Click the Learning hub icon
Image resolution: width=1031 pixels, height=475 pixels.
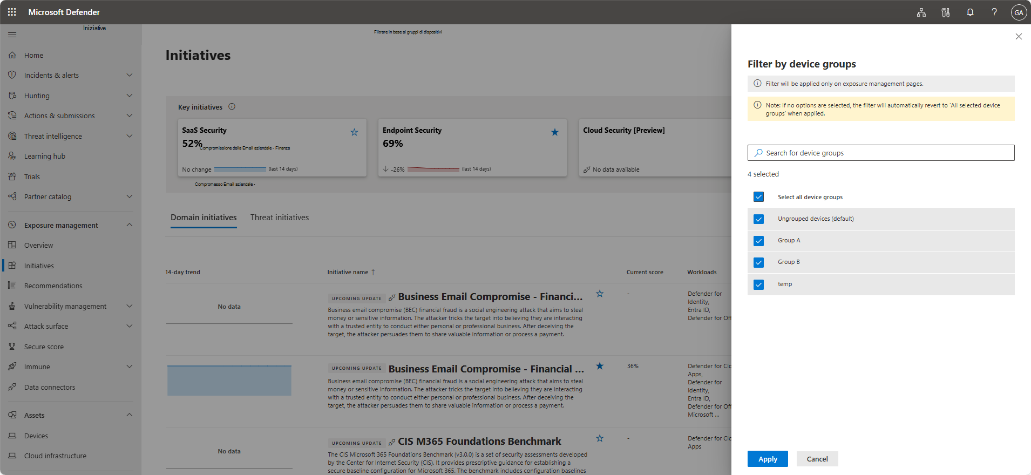12,156
